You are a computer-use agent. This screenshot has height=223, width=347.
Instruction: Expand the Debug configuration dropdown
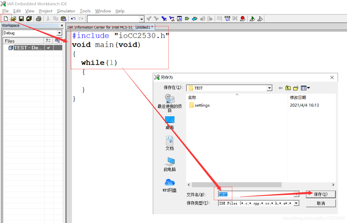point(59,33)
